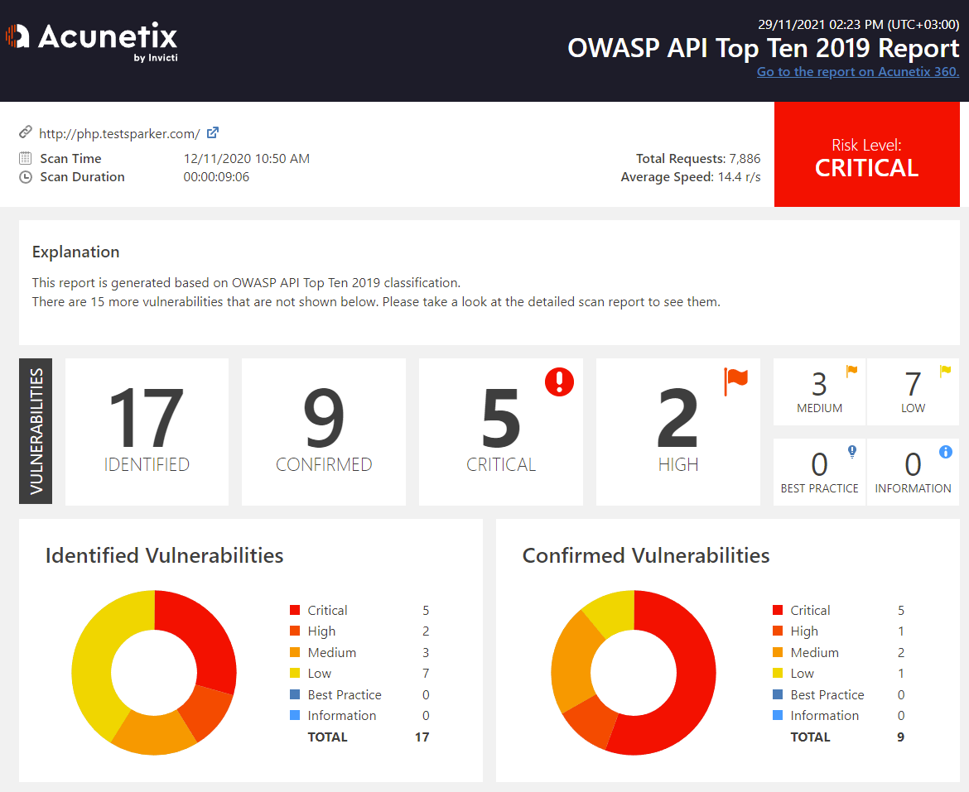Click High swatch in Confirmed legend
Image resolution: width=969 pixels, height=792 pixels.
(x=778, y=631)
